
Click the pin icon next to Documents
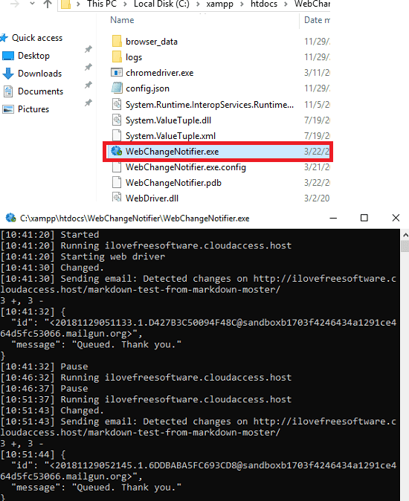pyautogui.click(x=88, y=85)
